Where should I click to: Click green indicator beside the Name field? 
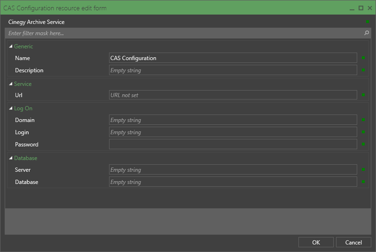(363, 58)
